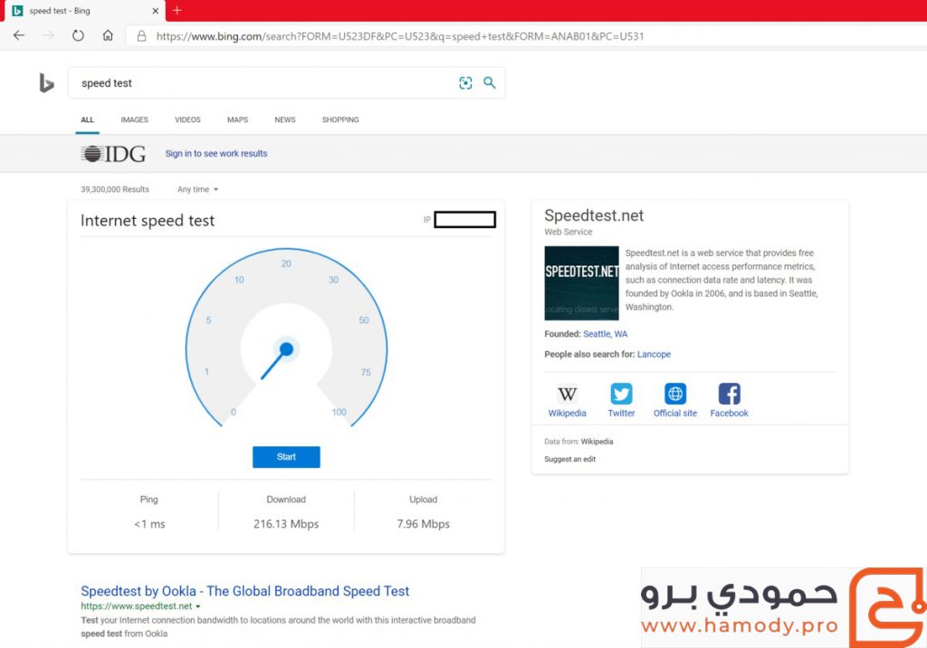Click the lock icon in address bar
Screen dimensions: 927x648
pyautogui.click(x=142, y=36)
